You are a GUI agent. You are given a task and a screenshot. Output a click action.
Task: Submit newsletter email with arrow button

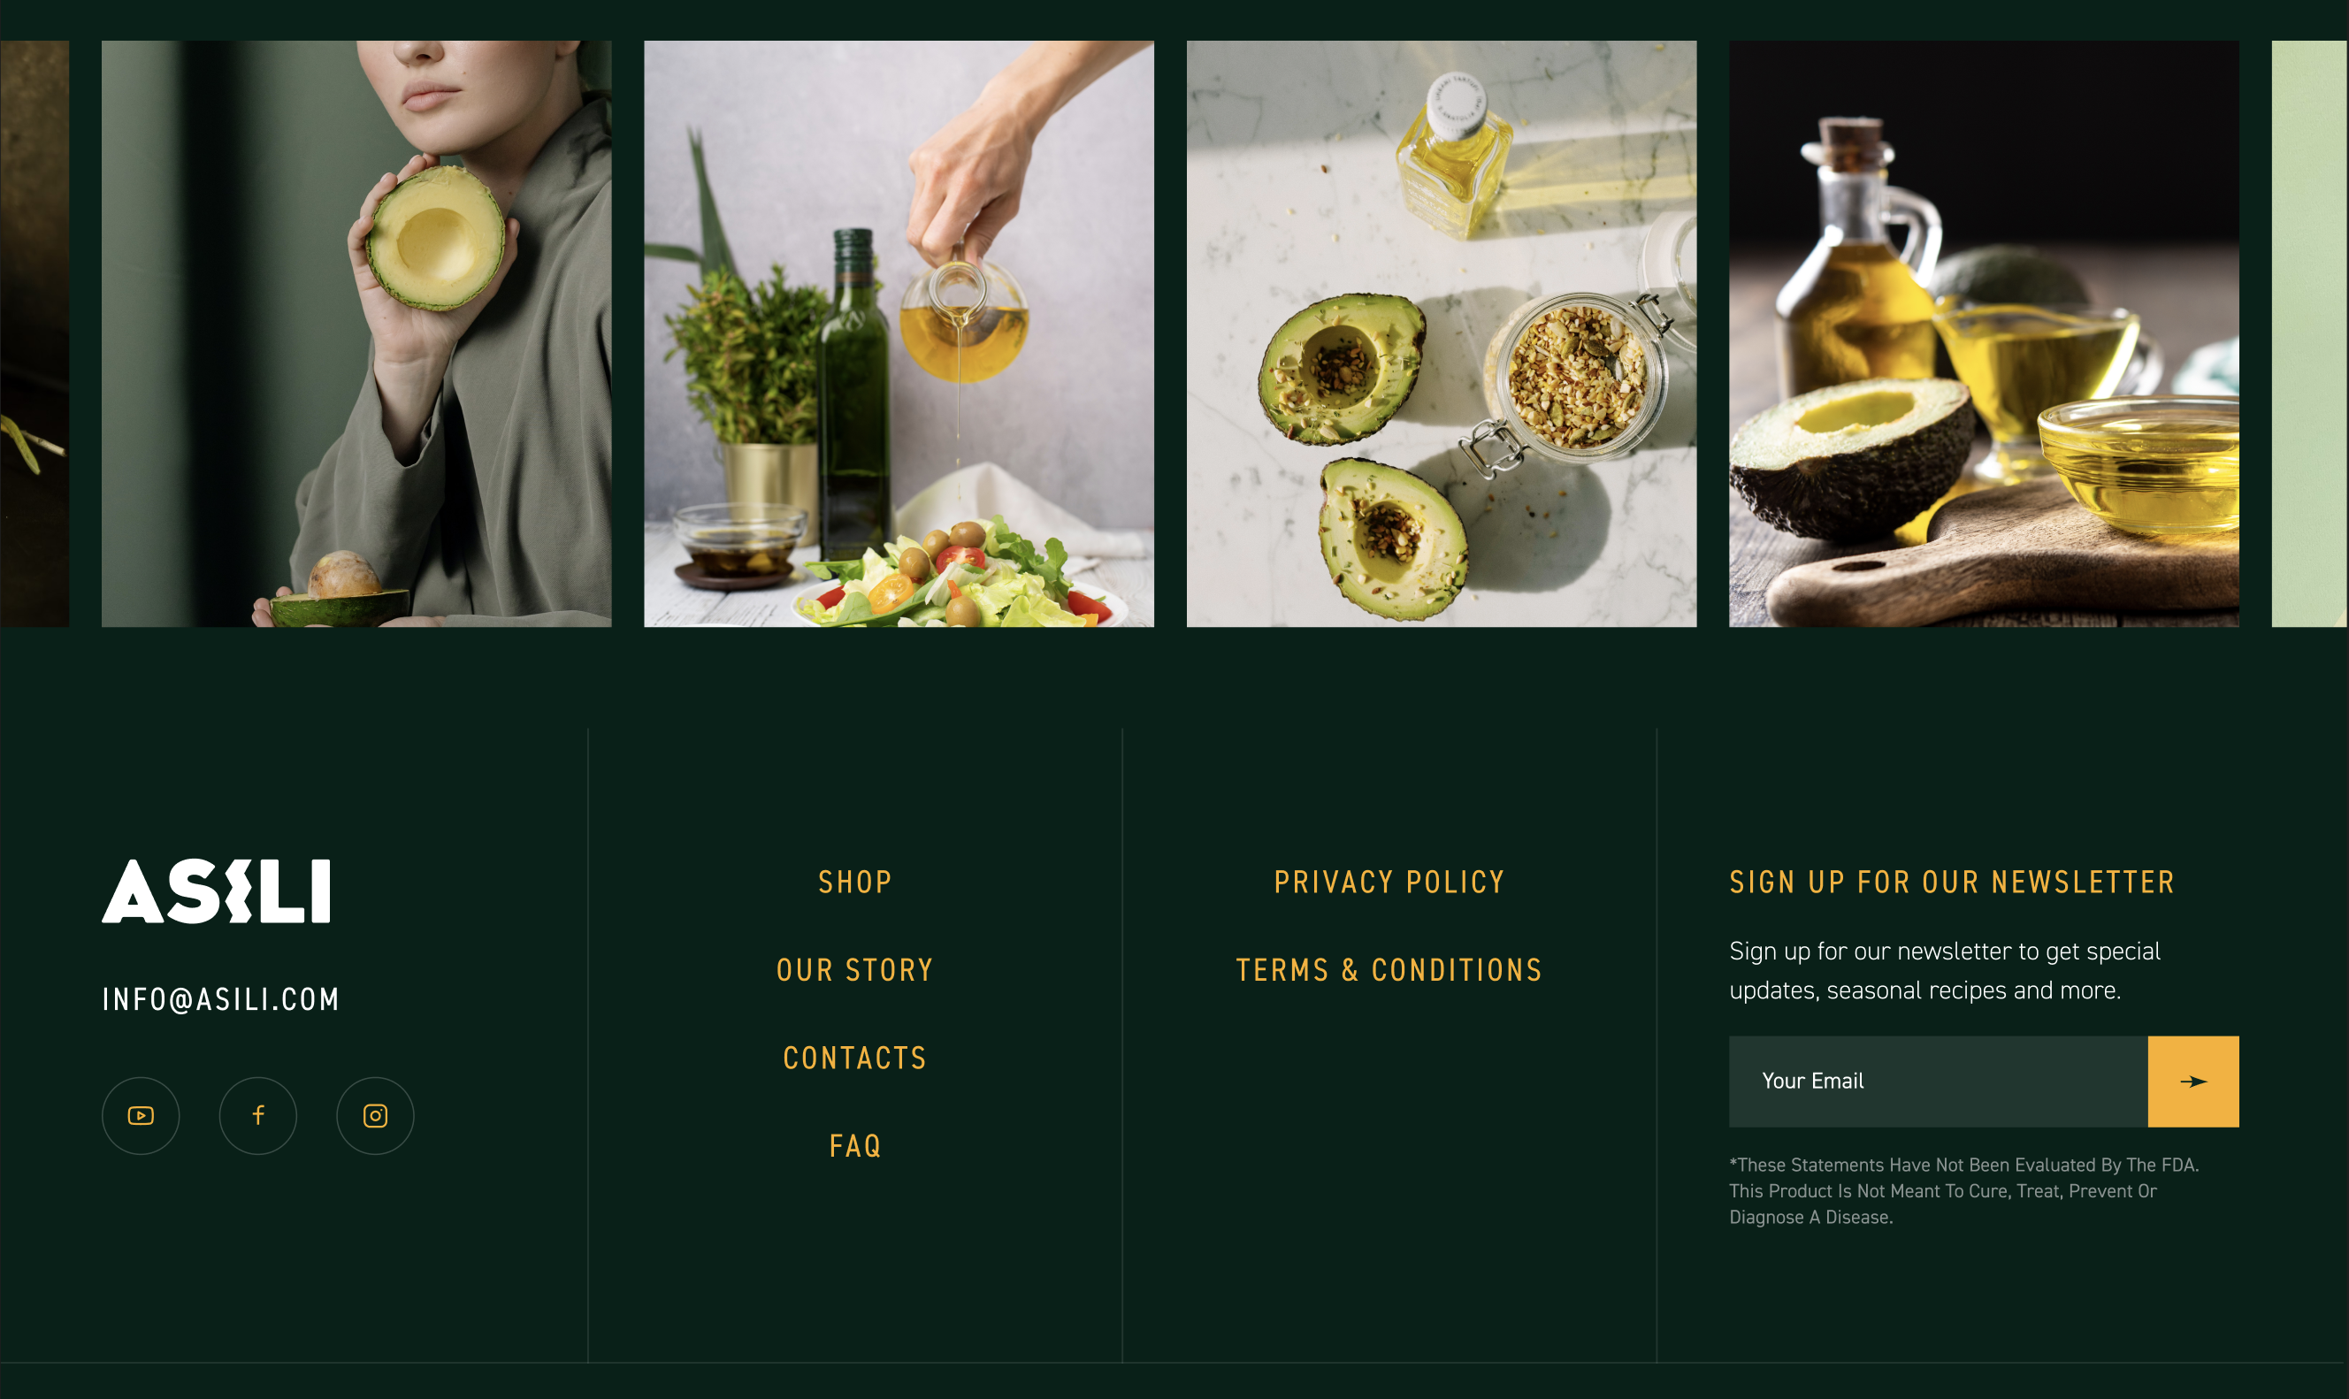pyautogui.click(x=2192, y=1082)
